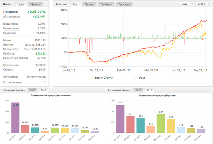Viewport: 213px width, 144px height.
Task: Click the Отслеживание value 1
Action: [45, 82]
